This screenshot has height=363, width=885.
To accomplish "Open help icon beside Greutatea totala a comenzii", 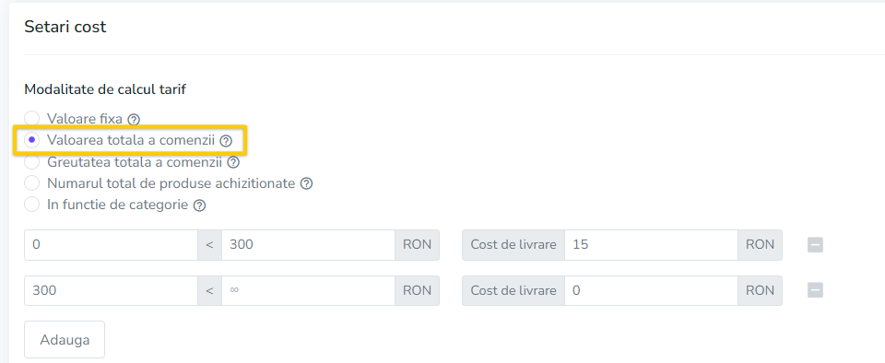I will pos(233,163).
